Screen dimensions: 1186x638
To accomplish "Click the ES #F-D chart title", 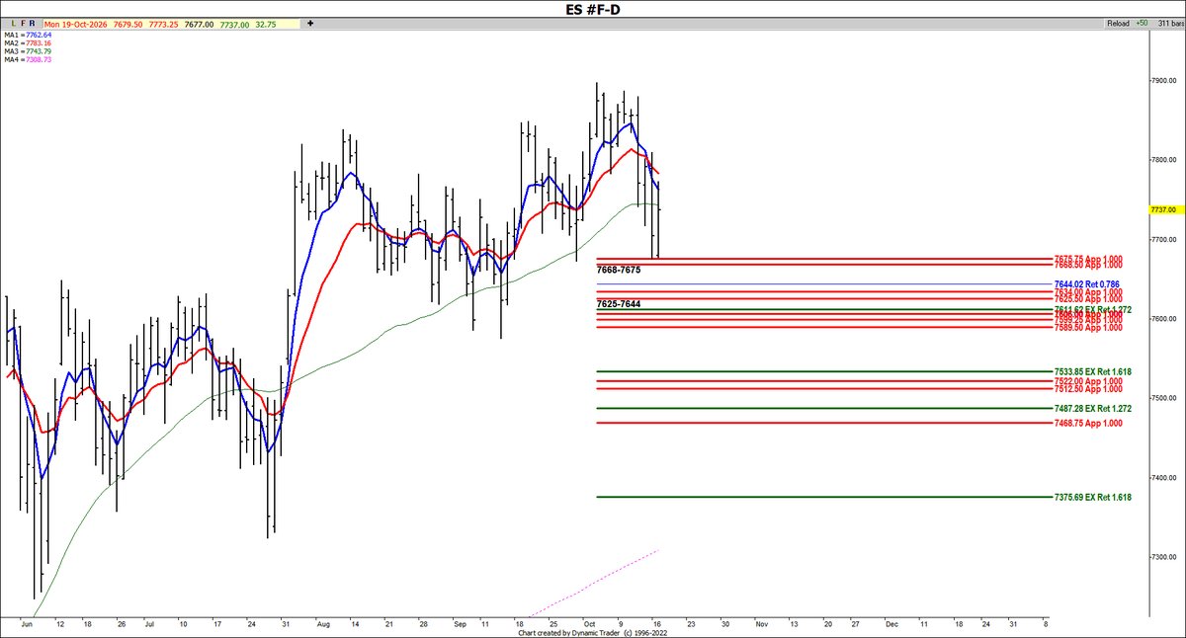I will tap(592, 8).
